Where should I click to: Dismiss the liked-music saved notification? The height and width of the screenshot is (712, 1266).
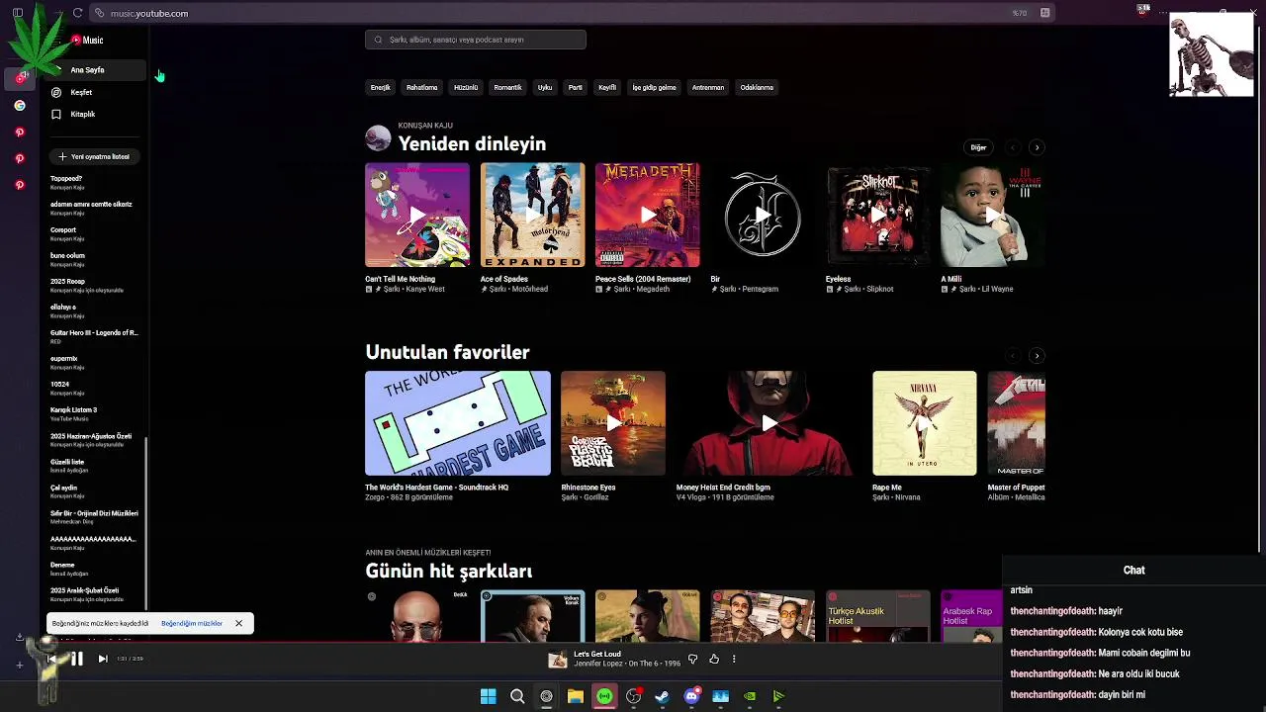pyautogui.click(x=238, y=624)
